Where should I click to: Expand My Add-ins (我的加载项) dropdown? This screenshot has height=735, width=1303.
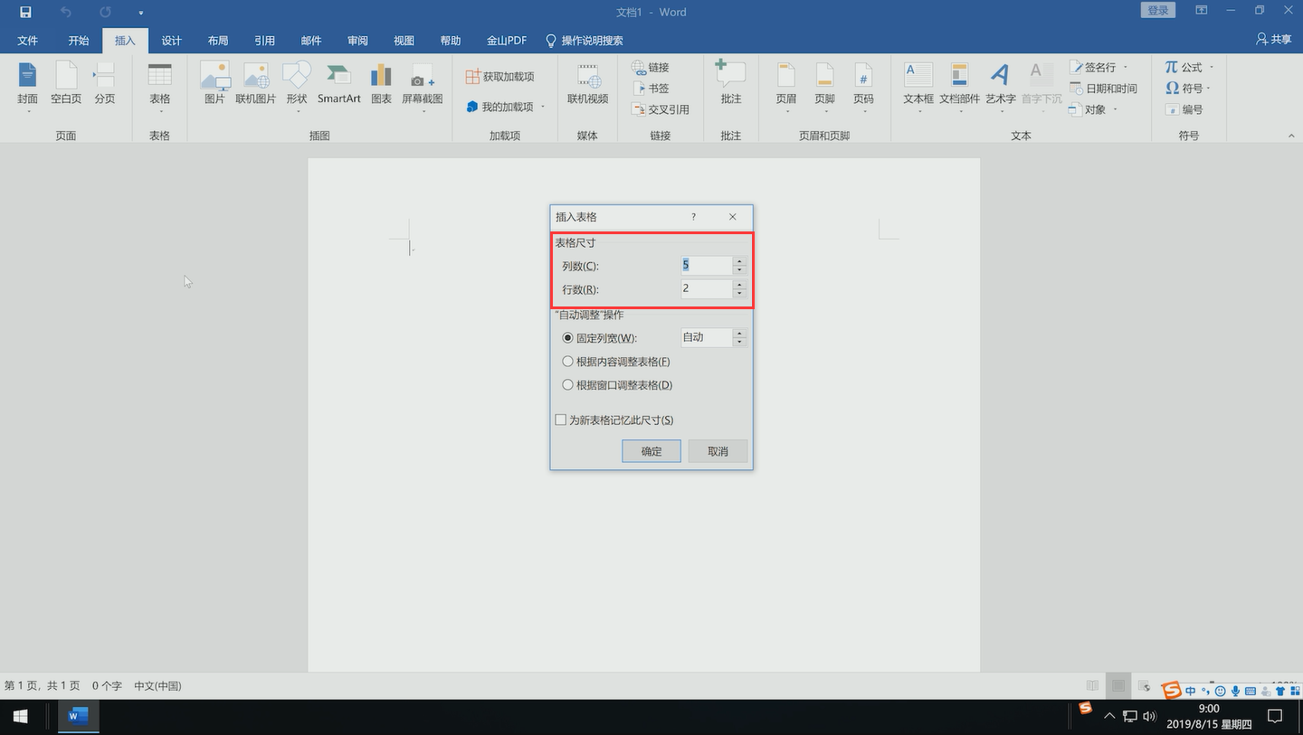pos(543,107)
